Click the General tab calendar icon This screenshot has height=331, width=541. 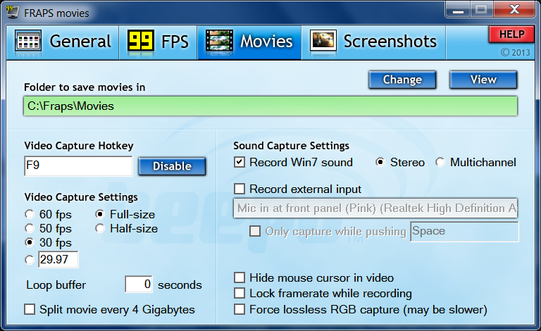(28, 42)
